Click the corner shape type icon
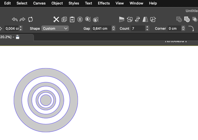 [191, 29]
